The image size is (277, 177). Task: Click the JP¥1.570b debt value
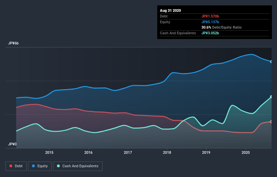tap(210, 16)
